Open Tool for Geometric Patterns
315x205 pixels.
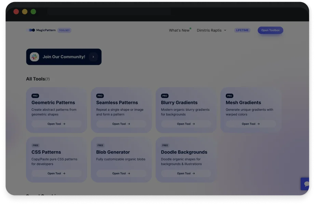[x=56, y=124]
